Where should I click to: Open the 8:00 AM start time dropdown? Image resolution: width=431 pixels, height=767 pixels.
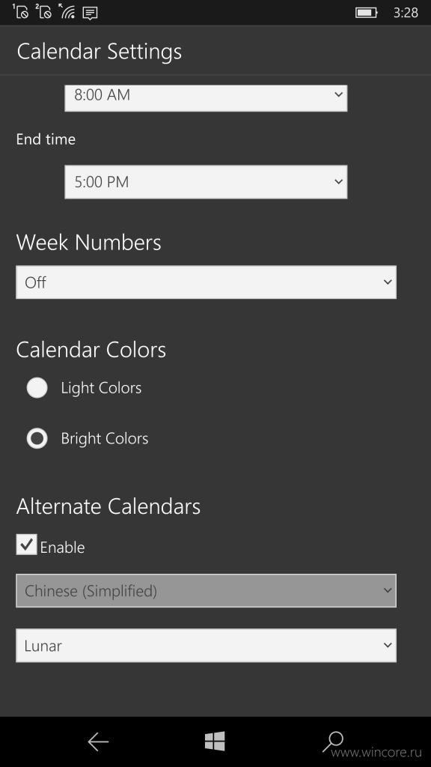pyautogui.click(x=206, y=97)
